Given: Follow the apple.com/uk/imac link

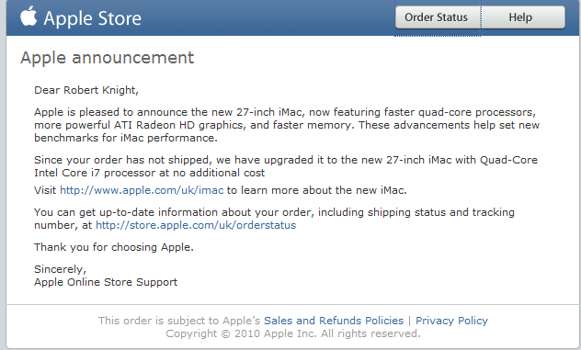Looking at the screenshot, I should coord(142,190).
